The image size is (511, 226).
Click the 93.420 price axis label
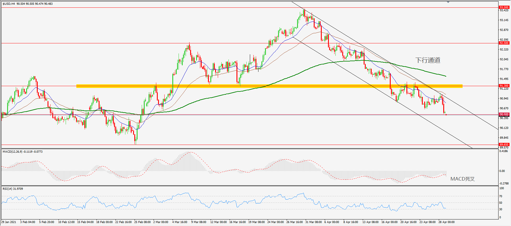pyautogui.click(x=504, y=10)
